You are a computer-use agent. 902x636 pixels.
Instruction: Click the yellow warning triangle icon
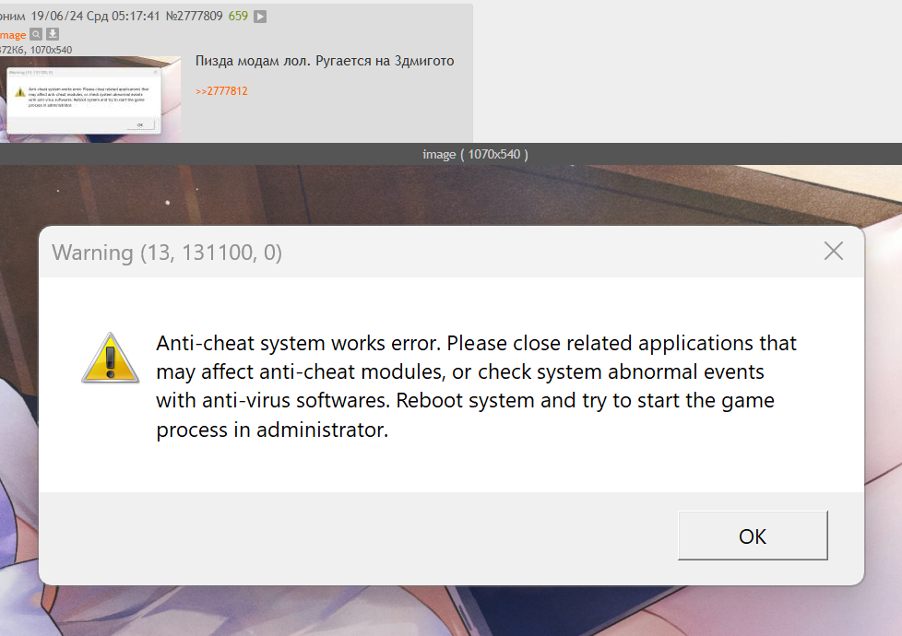tap(111, 359)
